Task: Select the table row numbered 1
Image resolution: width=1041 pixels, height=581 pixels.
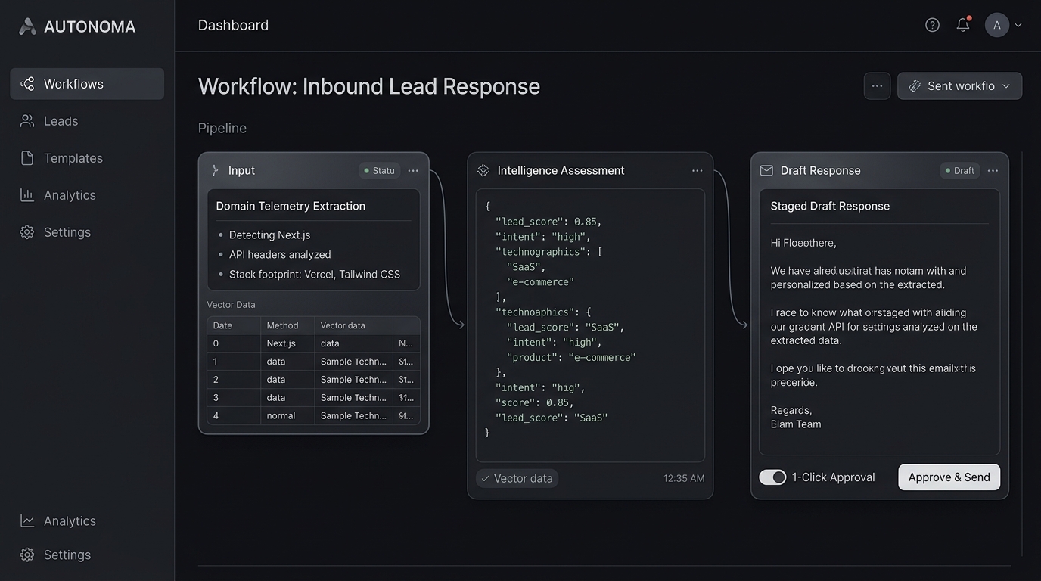Action: (x=313, y=362)
